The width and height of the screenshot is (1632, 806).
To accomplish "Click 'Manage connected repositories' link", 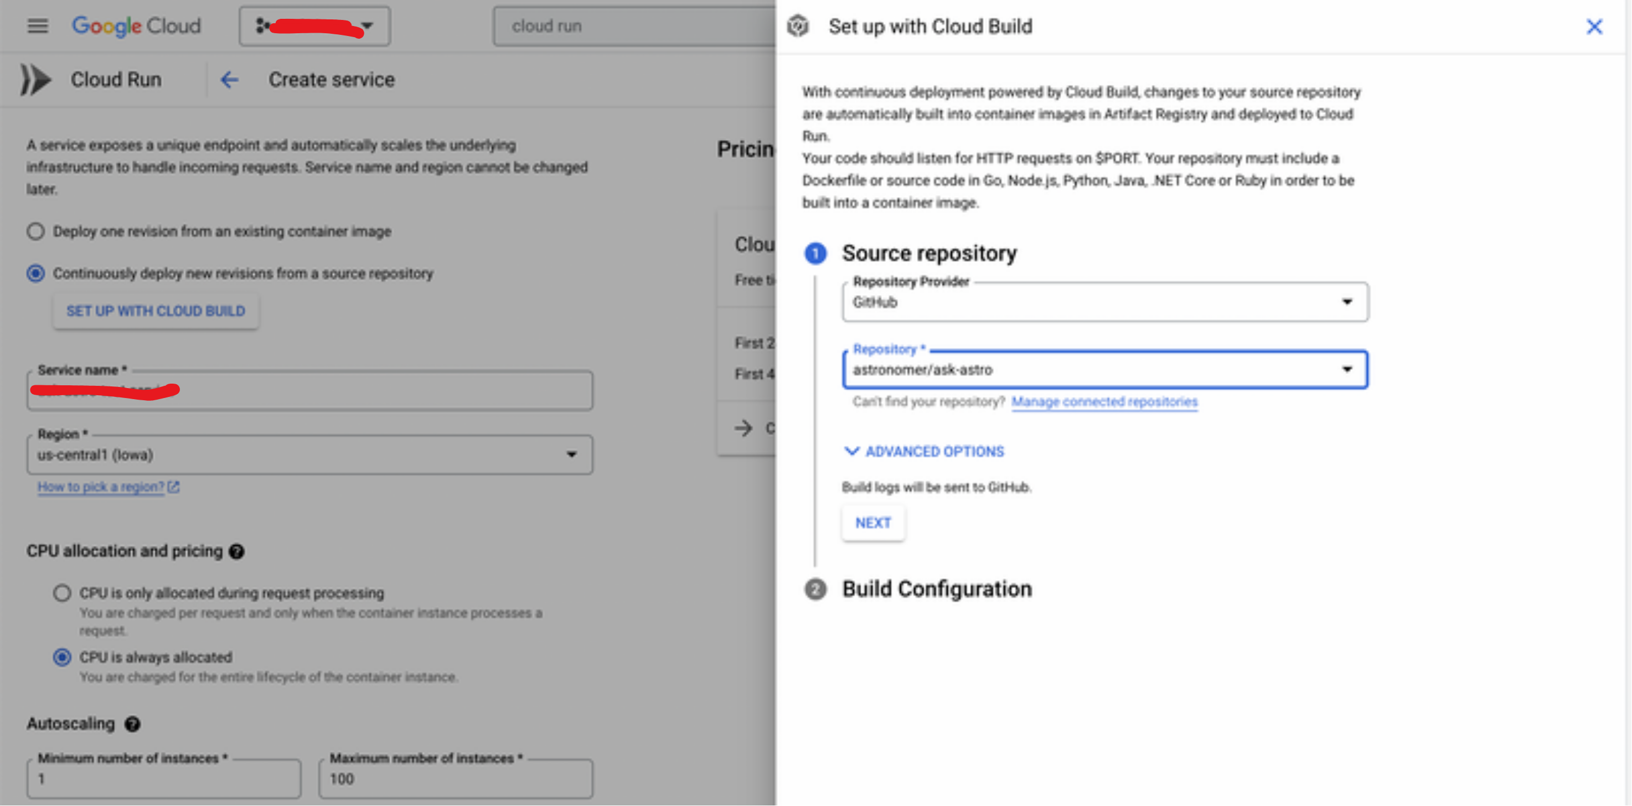I will [1106, 401].
